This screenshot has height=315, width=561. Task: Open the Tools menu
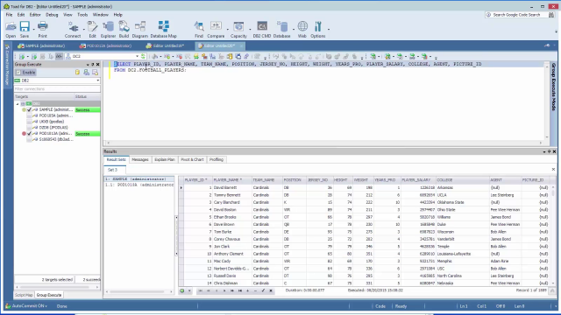(x=82, y=15)
